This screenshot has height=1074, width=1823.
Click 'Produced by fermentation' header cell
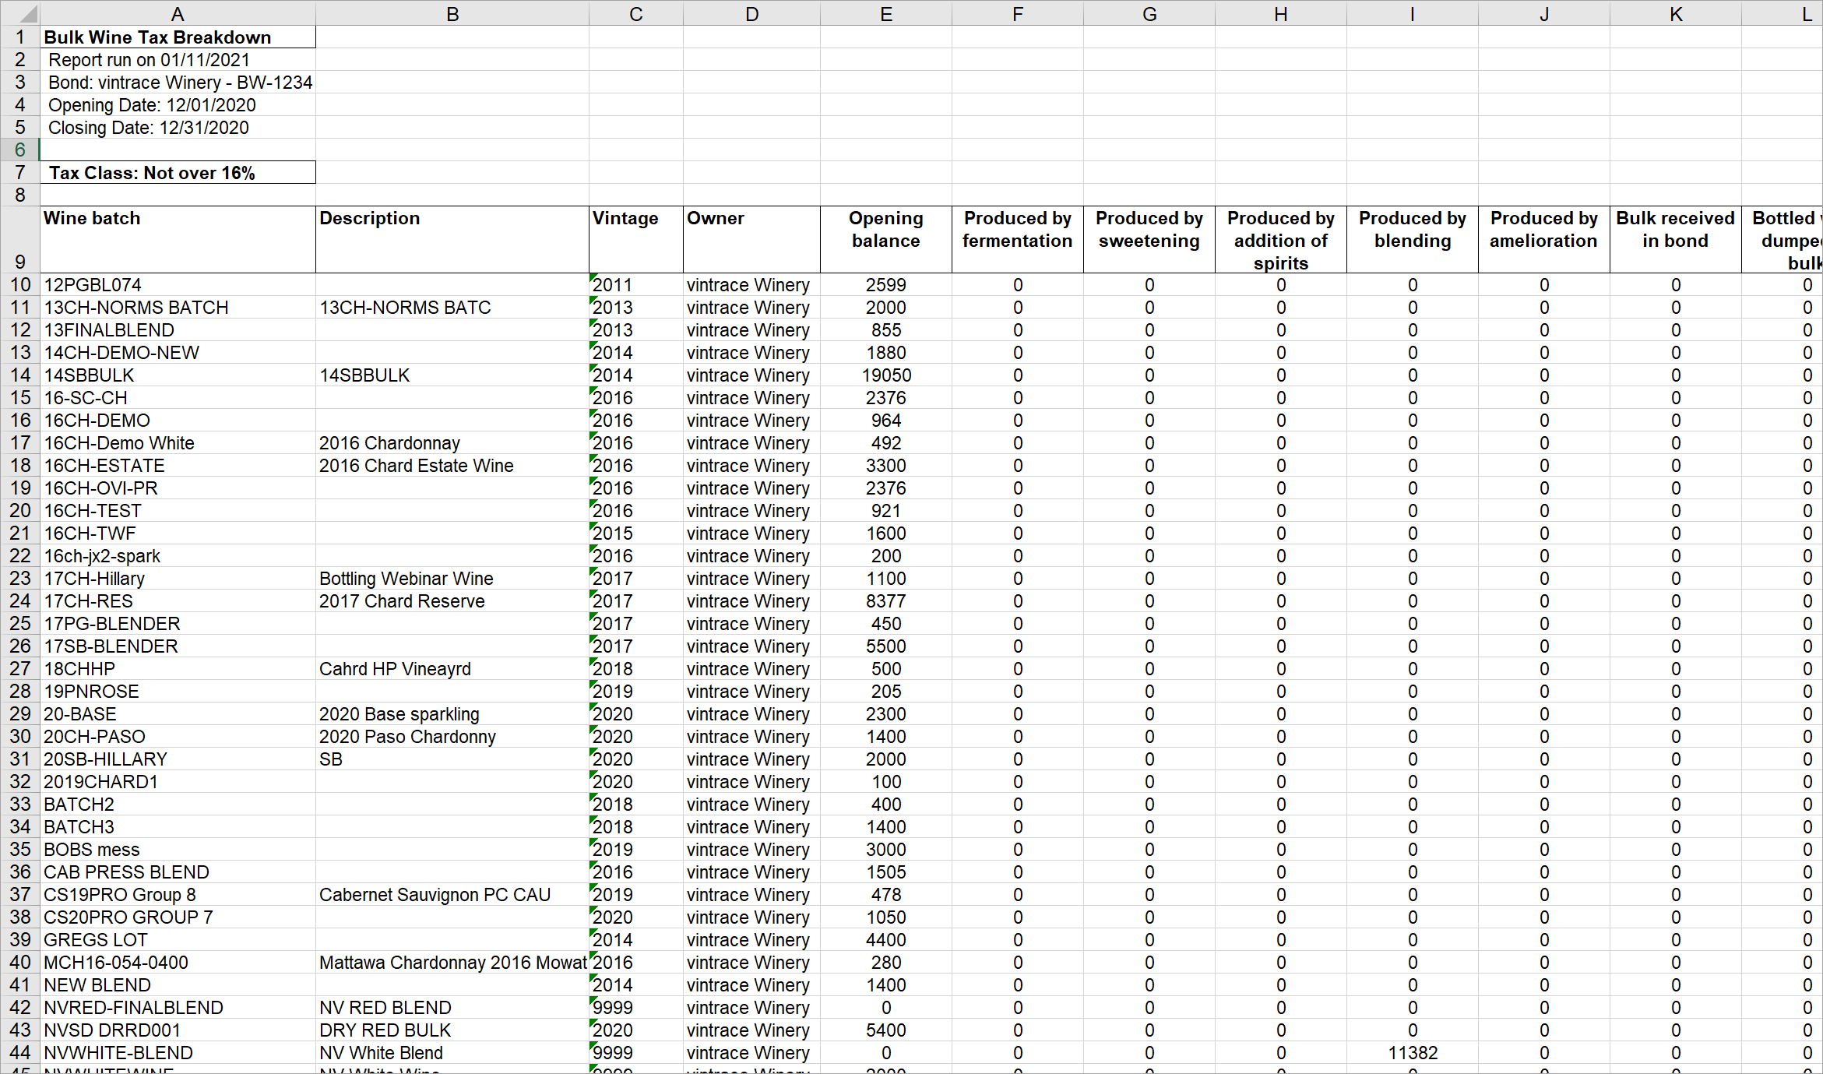1018,240
